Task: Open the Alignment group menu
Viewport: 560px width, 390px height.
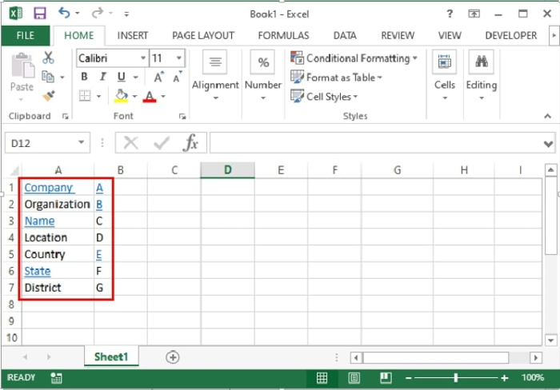Action: [x=215, y=76]
